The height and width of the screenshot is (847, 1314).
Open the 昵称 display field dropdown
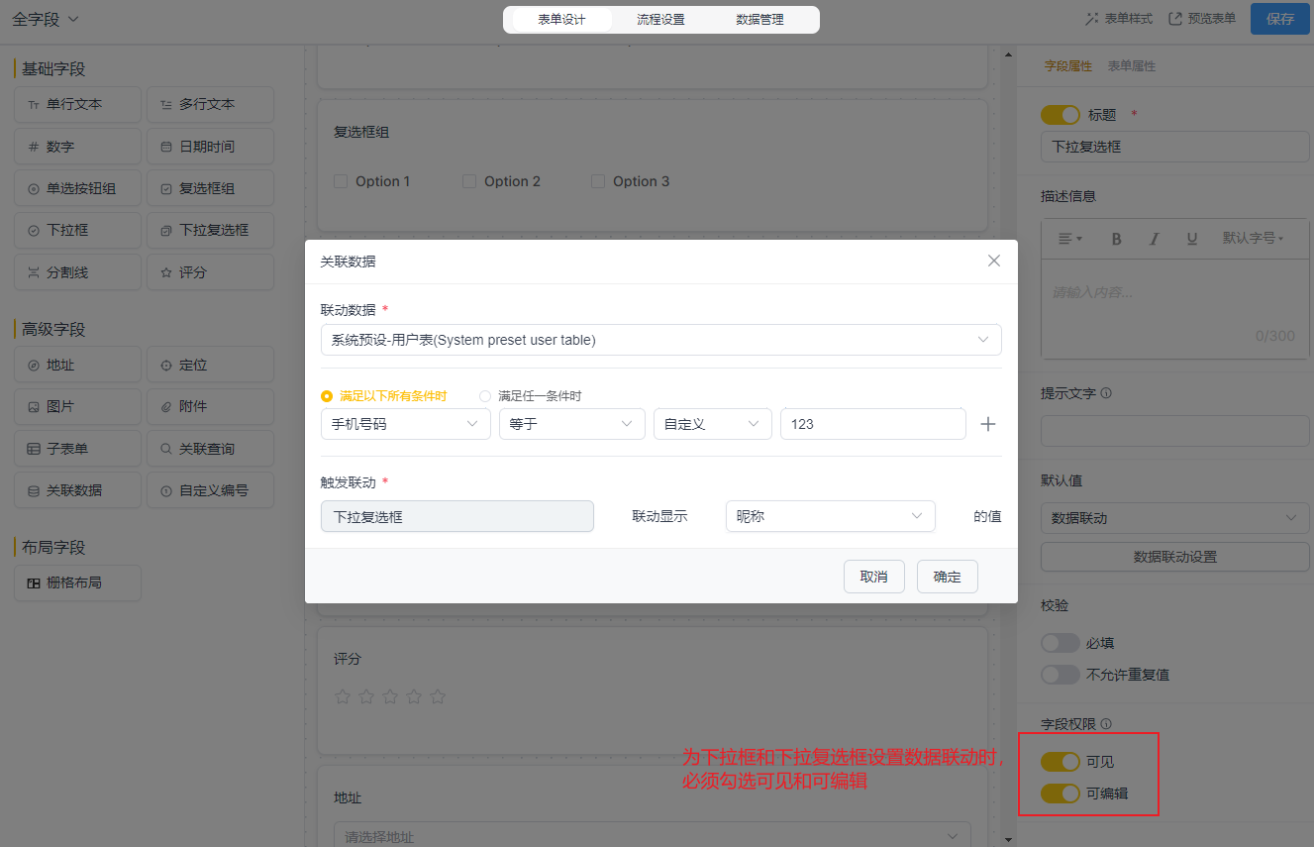tap(831, 516)
